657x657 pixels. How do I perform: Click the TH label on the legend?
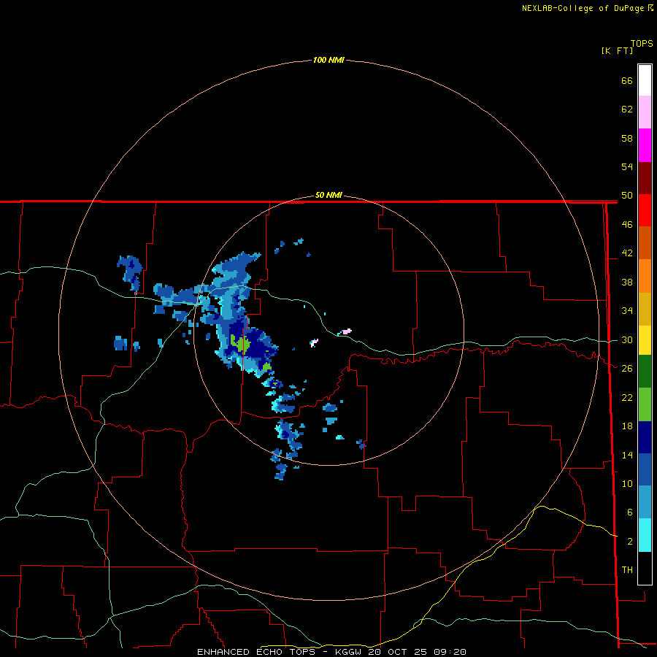[627, 570]
